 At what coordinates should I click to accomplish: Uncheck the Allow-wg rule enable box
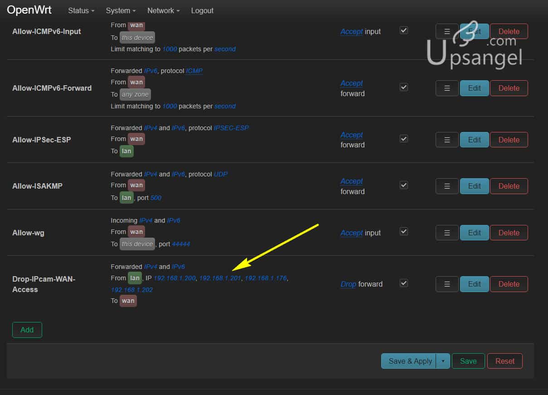(404, 232)
